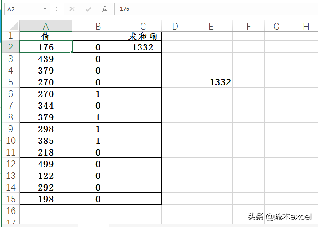This screenshot has width=318, height=227.
Task: Click cell B15 containing 0
Action: [98, 199]
